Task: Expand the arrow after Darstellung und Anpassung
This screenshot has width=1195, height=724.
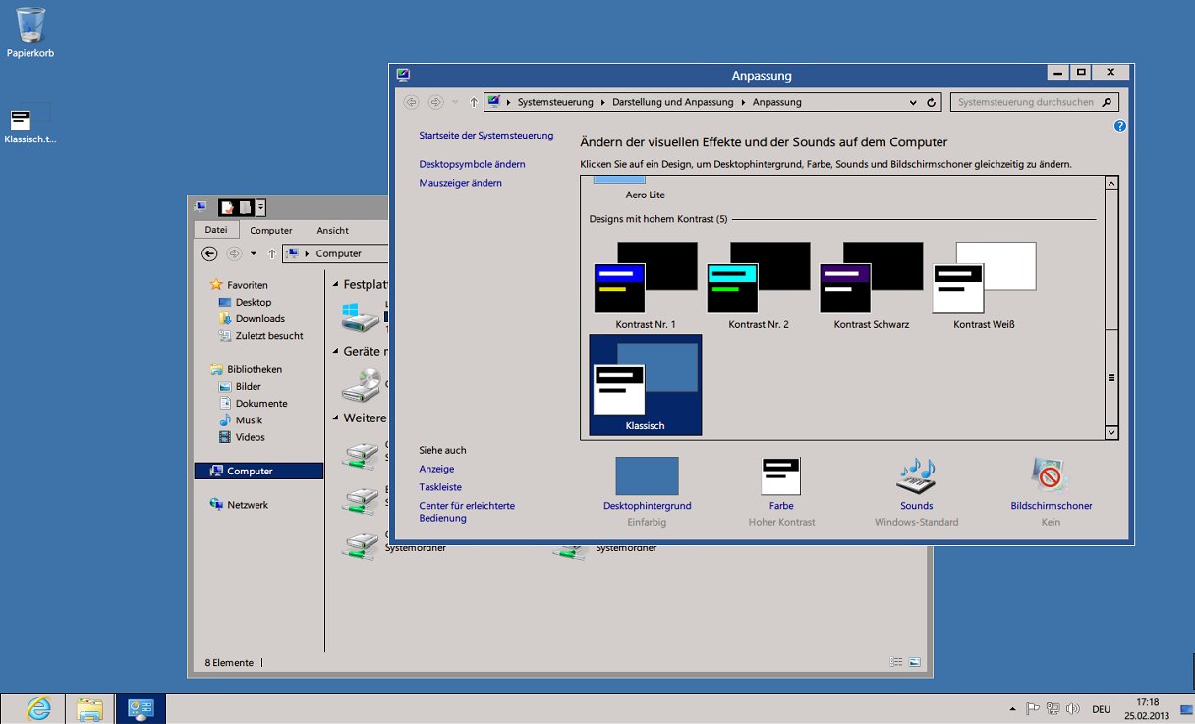Action: click(744, 102)
